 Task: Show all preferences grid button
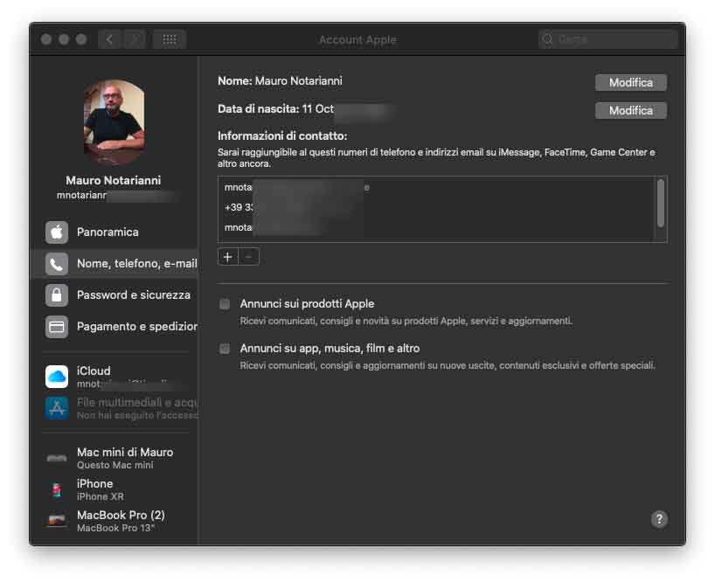(x=170, y=39)
